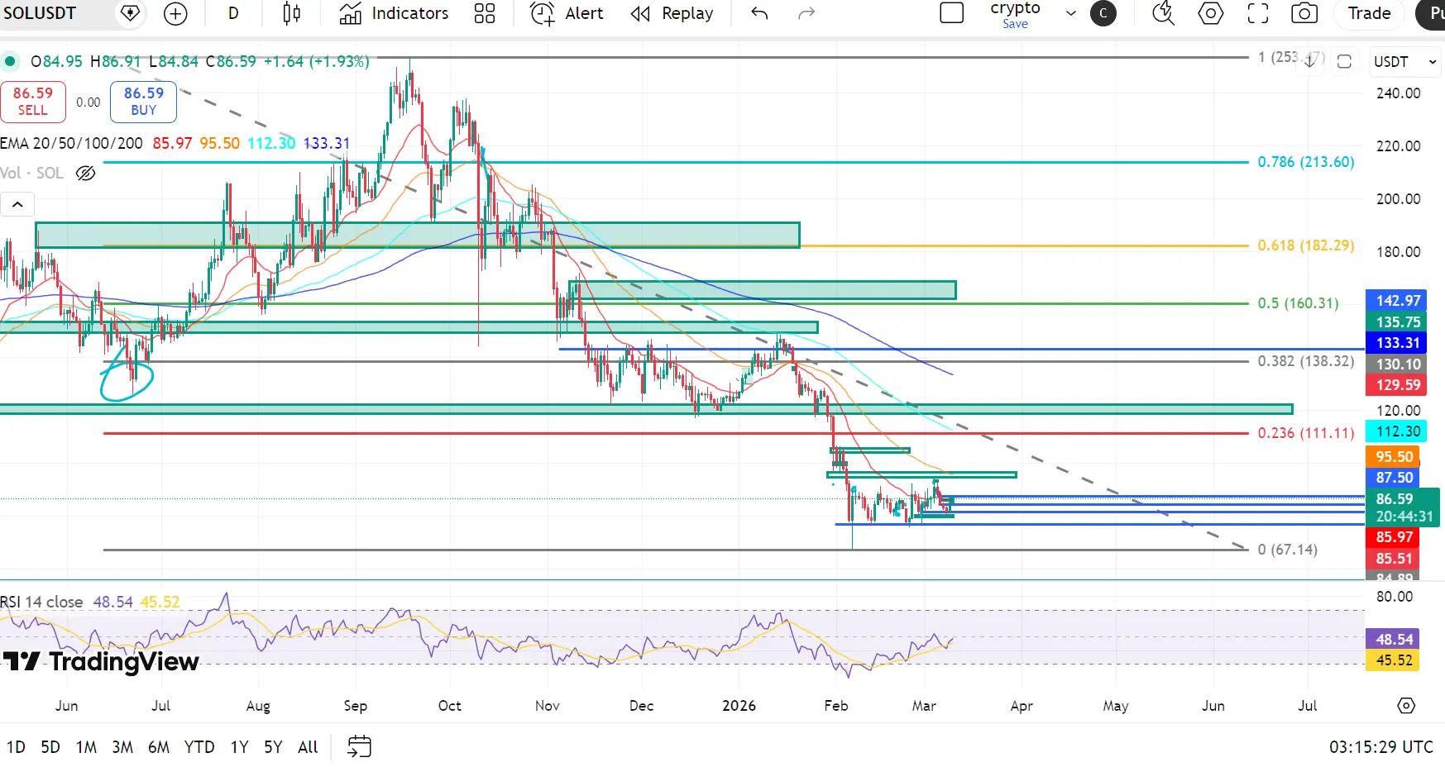Open time axis settings gear icon

(1406, 706)
